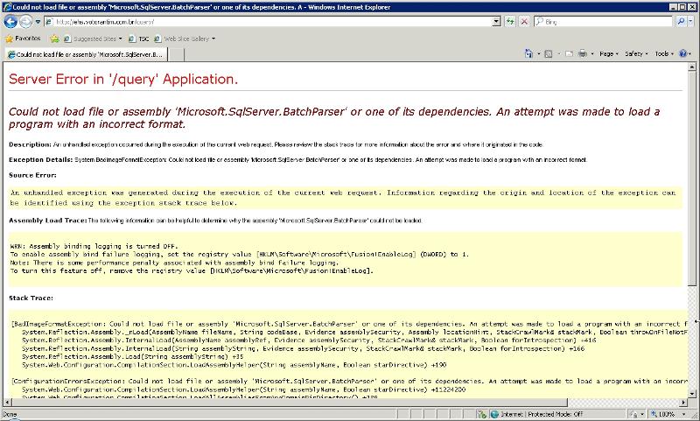Click the Feeds icon in command bar
Image resolution: width=700 pixels, height=421 pixels.
coord(549,54)
